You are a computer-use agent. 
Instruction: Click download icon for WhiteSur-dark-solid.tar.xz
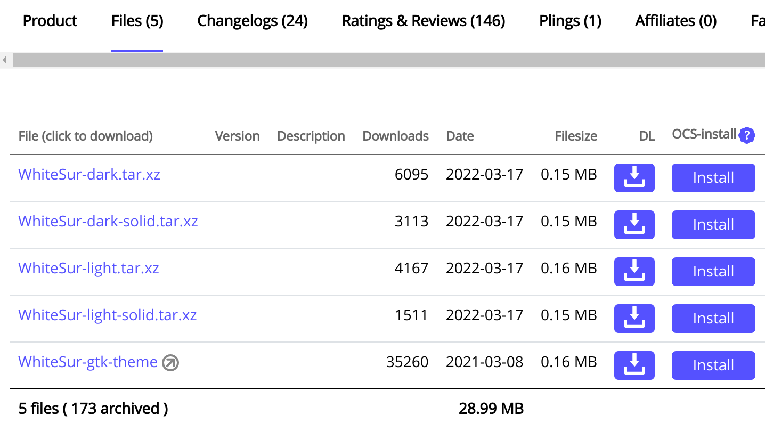(x=634, y=225)
